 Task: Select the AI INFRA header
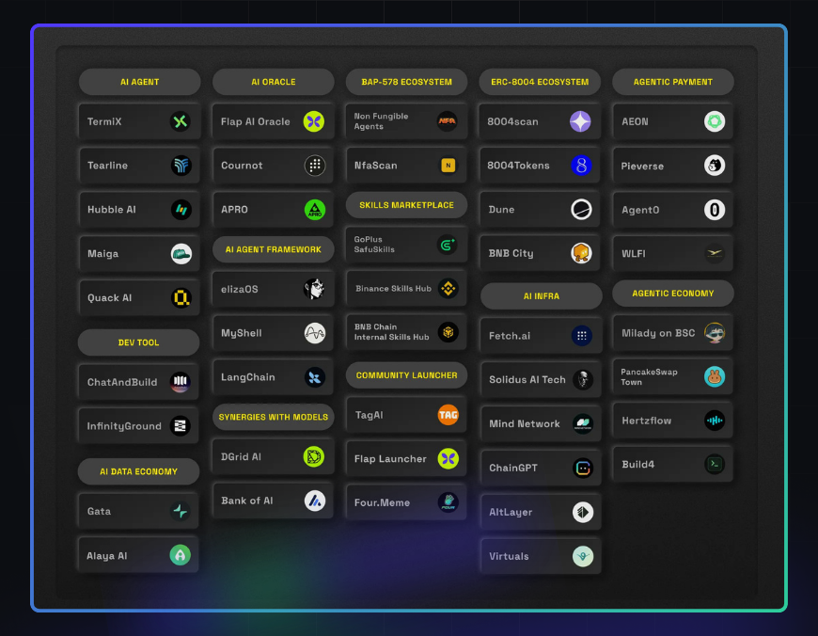click(542, 296)
